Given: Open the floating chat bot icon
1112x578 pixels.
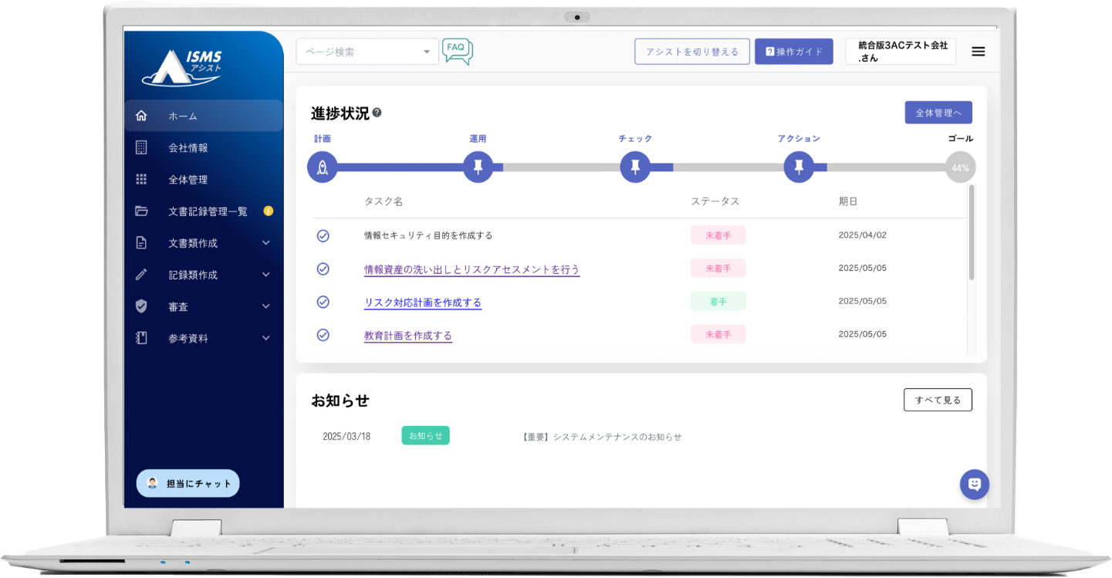Looking at the screenshot, I should tap(975, 485).
